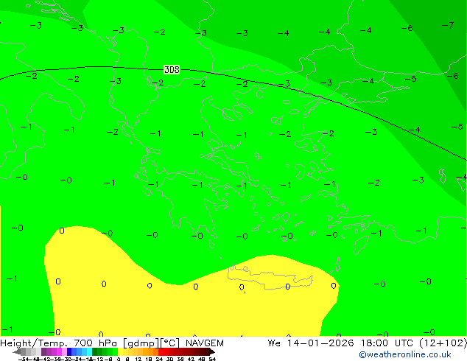The width and height of the screenshot is (467, 361).
Task: Click the Crete island outline
Action: coord(270,277)
